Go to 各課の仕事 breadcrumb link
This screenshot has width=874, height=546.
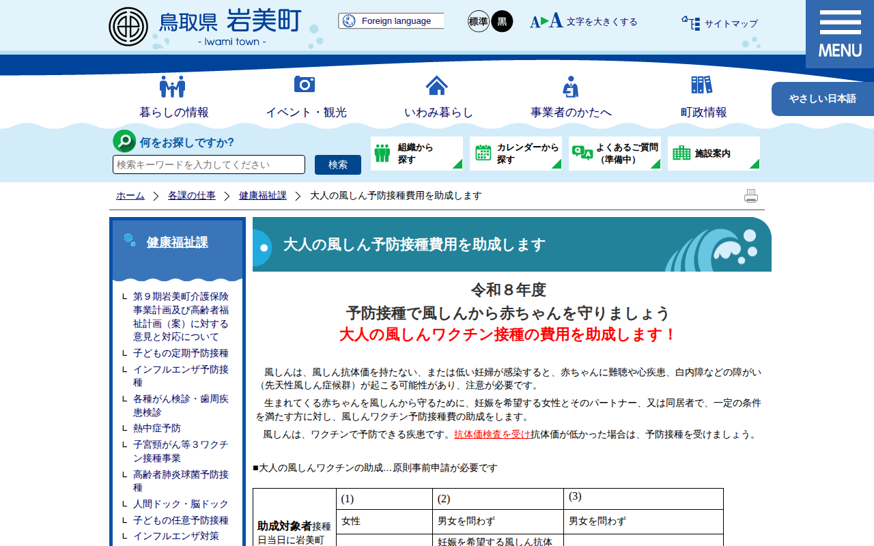[192, 196]
